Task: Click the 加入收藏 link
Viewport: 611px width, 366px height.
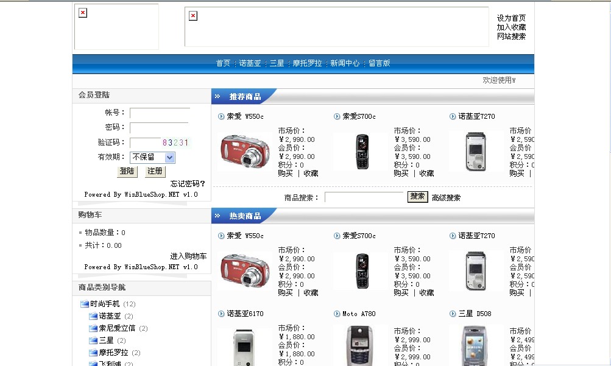Action: point(511,27)
